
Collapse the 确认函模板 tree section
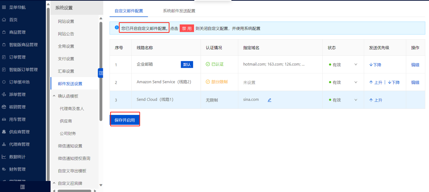pyautogui.click(x=54, y=96)
